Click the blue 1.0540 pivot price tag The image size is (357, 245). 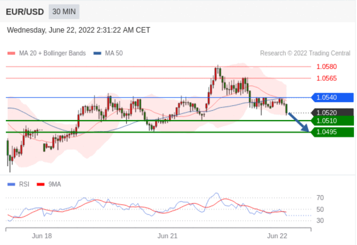coord(333,98)
